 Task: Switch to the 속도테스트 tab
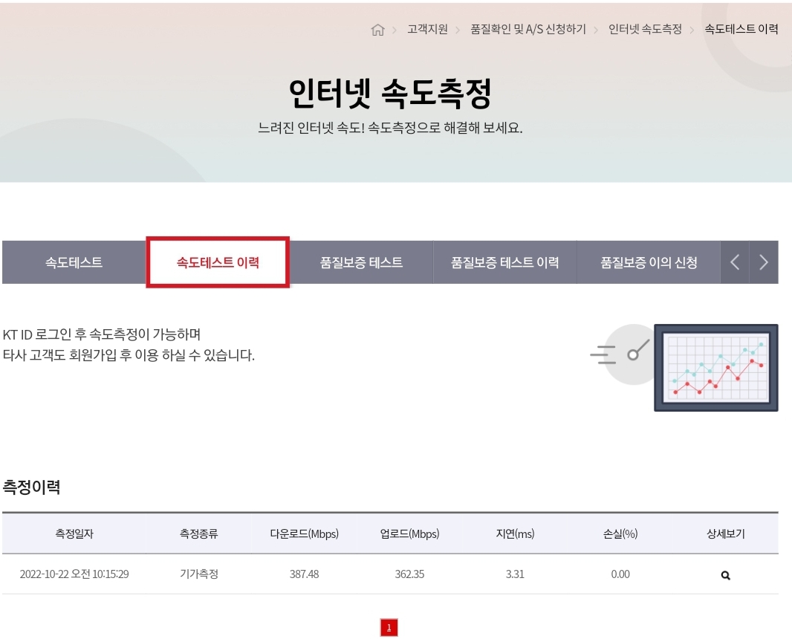point(74,262)
